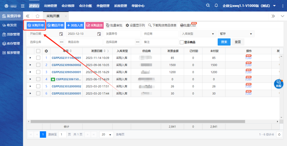Click the green icon in row 4

coord(53,79)
